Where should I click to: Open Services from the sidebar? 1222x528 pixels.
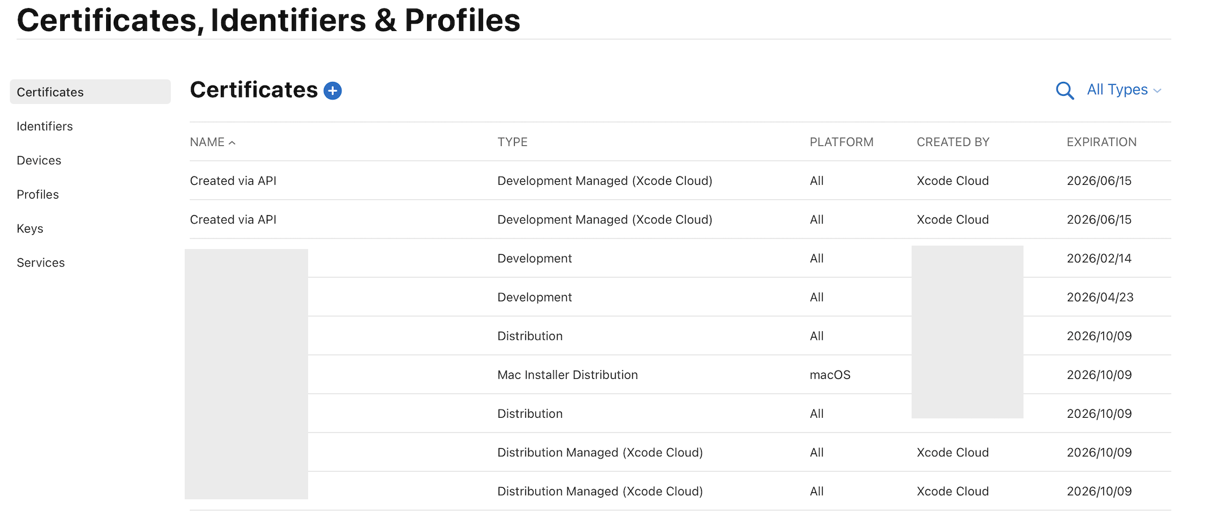click(x=41, y=263)
